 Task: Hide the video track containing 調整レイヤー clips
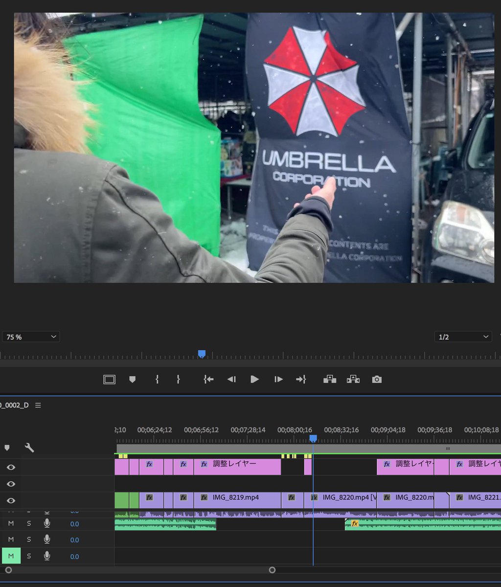[11, 467]
